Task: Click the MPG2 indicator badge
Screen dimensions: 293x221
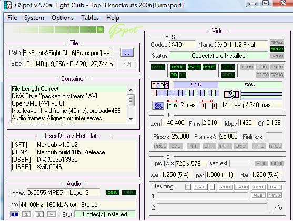Action: pyautogui.click(x=277, y=43)
